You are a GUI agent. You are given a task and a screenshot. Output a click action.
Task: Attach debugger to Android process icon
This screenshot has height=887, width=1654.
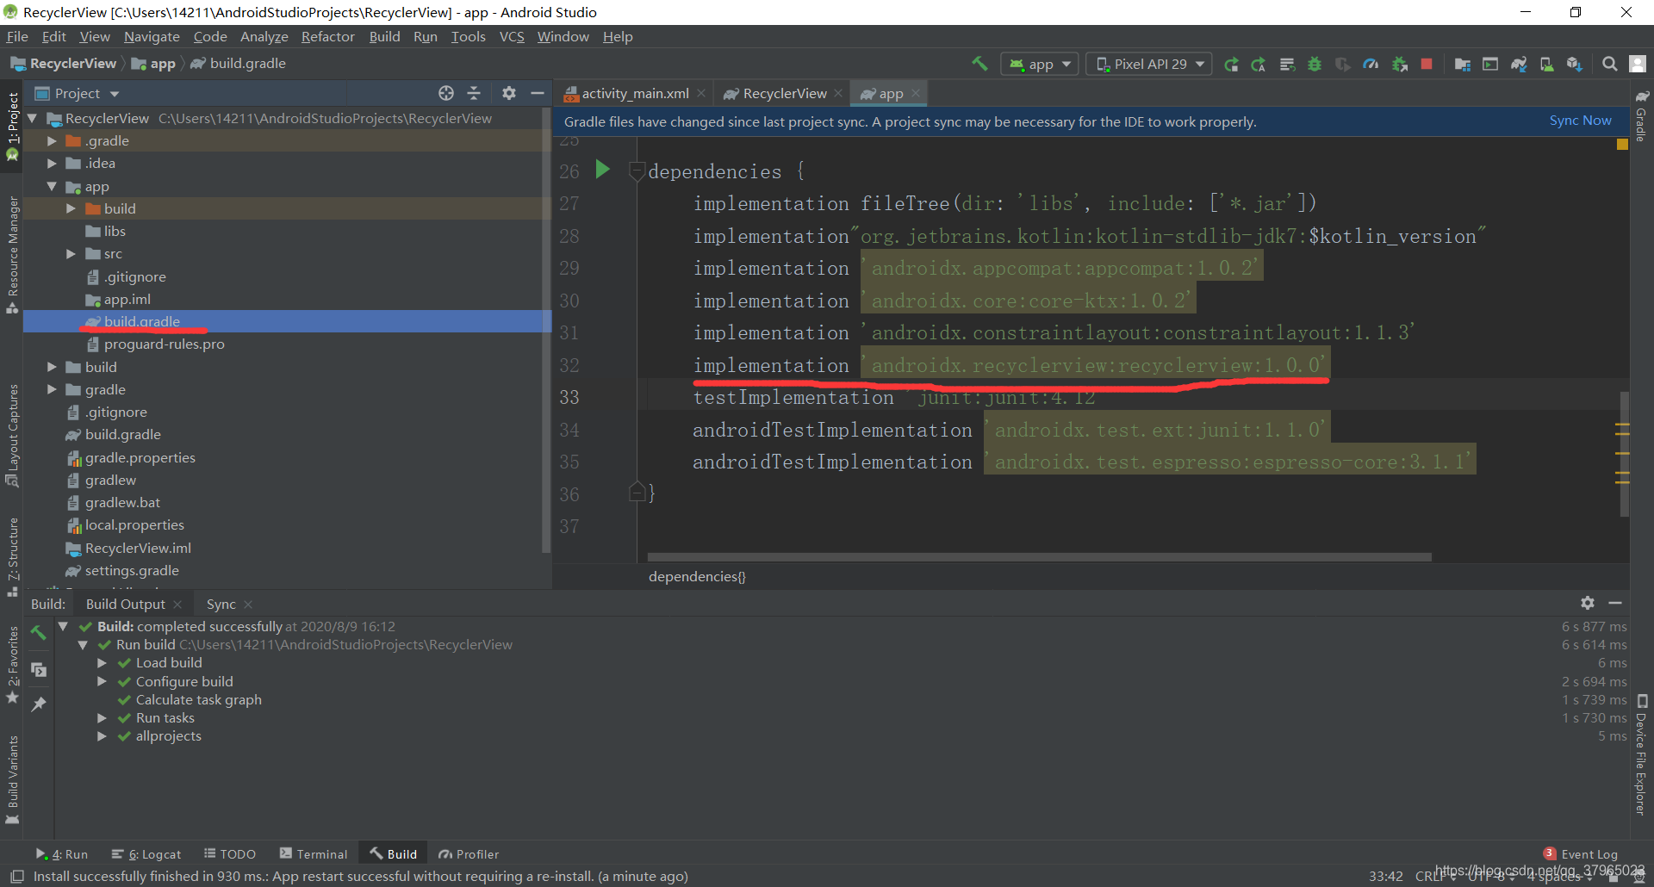[x=1400, y=65]
